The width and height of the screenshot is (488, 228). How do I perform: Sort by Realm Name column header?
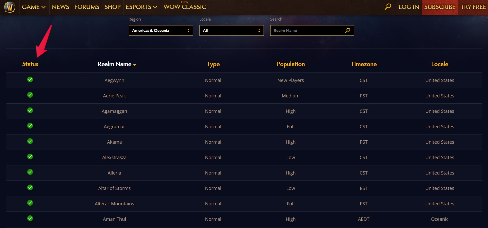tap(117, 64)
